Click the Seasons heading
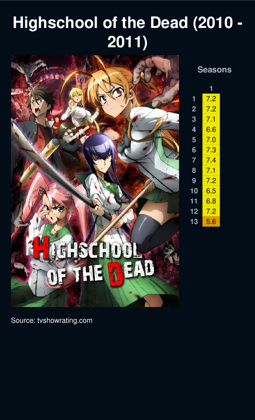 pos(214,70)
